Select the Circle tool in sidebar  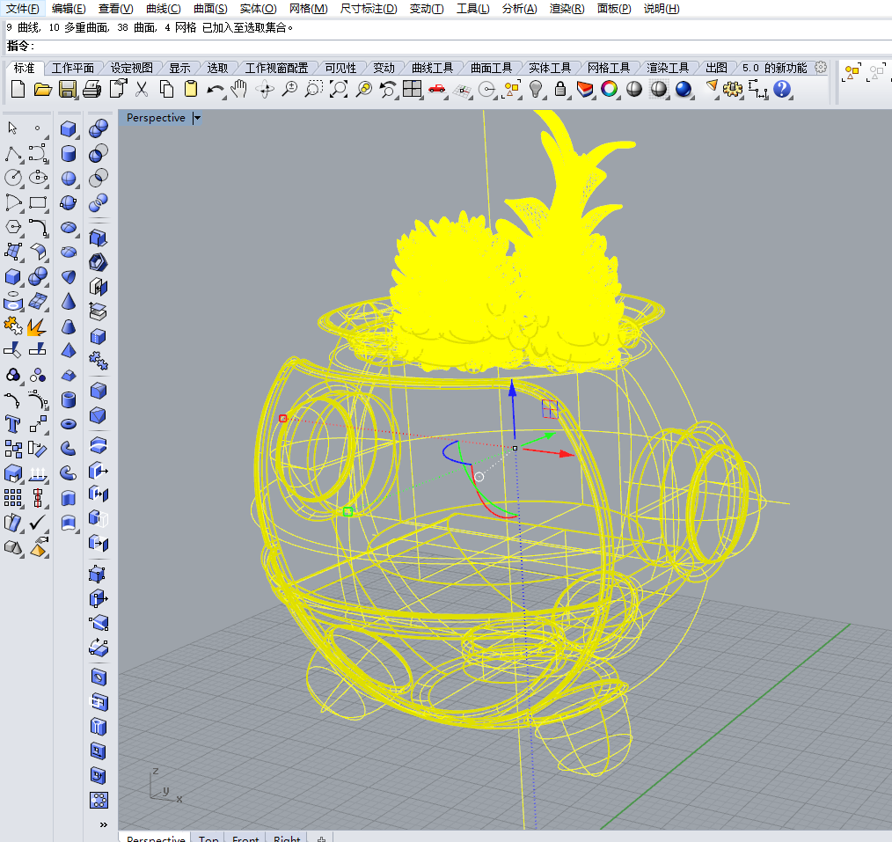[x=13, y=178]
